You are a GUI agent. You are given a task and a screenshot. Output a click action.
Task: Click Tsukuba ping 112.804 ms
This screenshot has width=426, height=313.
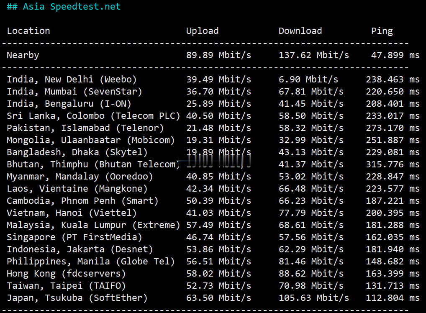pos(393,298)
